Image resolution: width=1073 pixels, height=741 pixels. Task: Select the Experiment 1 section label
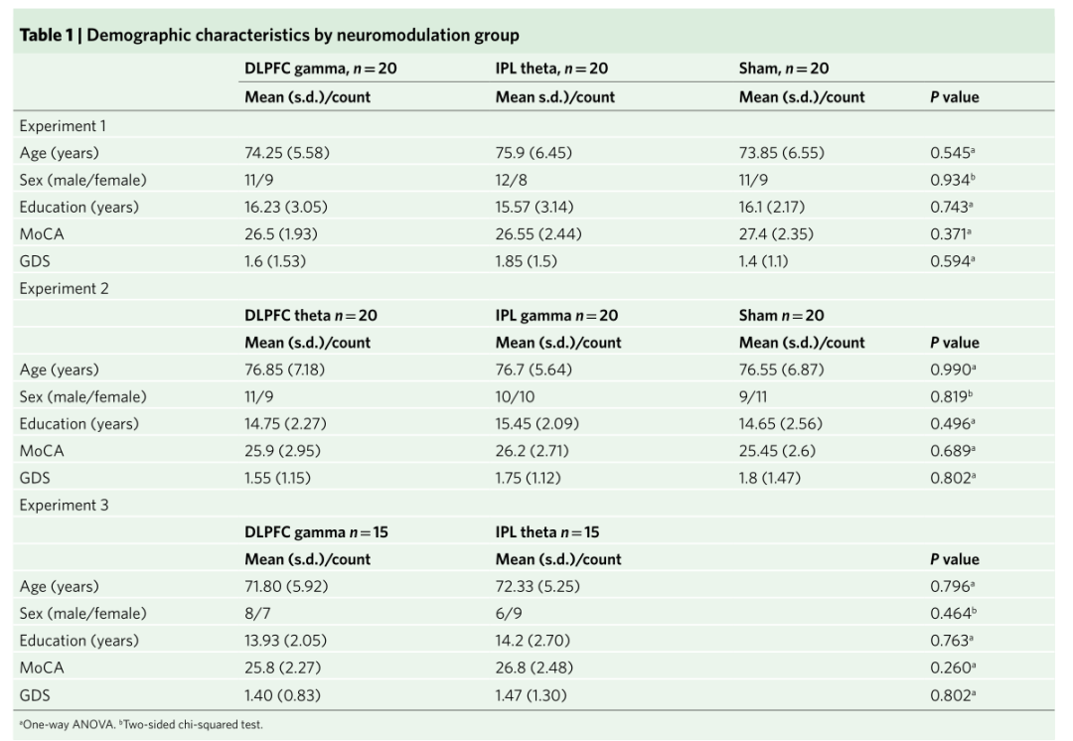click(64, 126)
